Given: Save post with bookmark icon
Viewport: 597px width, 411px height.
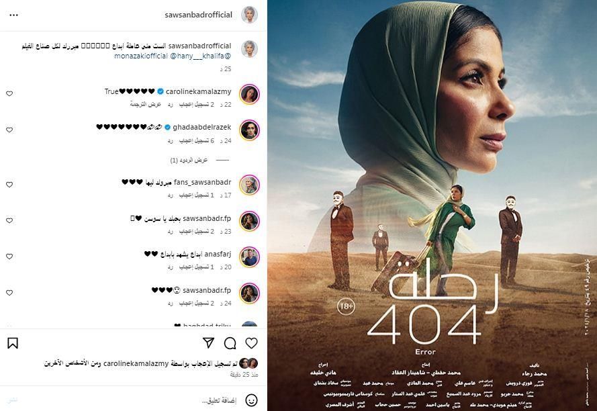Looking at the screenshot, I should 13,343.
